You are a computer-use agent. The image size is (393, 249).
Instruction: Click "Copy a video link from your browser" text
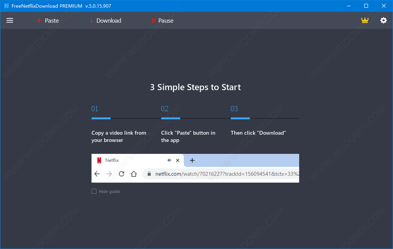(119, 137)
